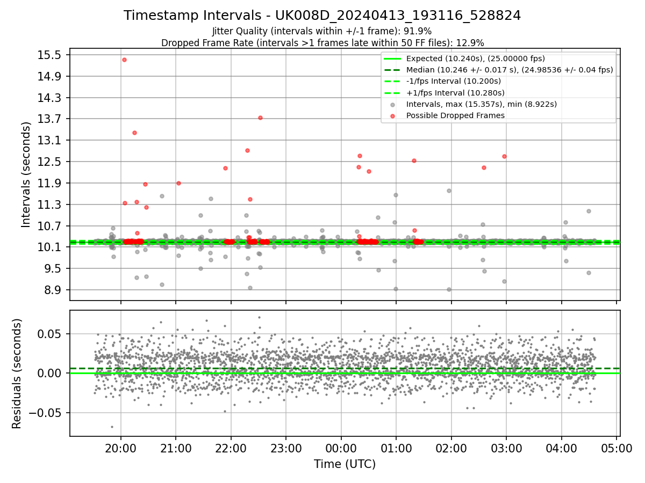Select the "Dropped Frame Rate" 12.9% subtitle line
This screenshot has height=483, width=645.
tap(322, 43)
